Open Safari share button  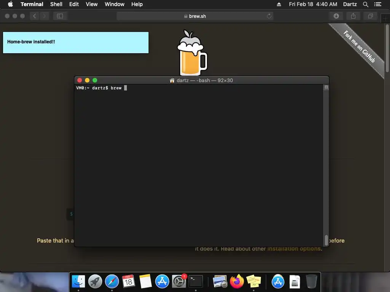pyautogui.click(x=353, y=16)
